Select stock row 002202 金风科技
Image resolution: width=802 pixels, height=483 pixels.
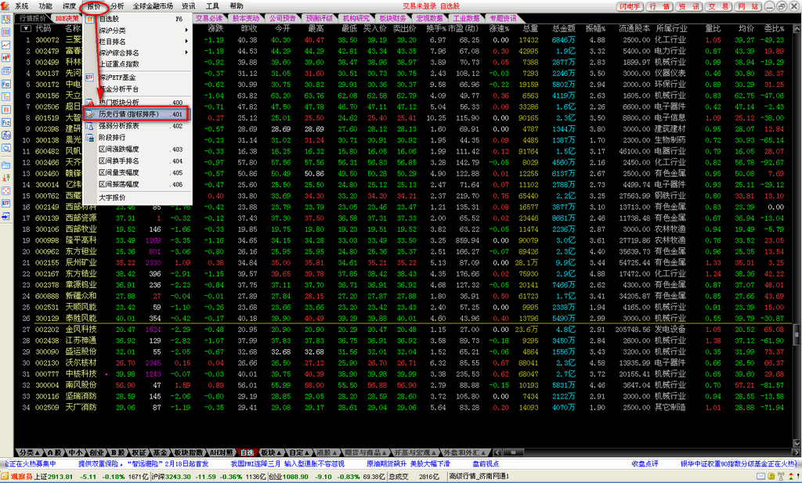click(403, 329)
